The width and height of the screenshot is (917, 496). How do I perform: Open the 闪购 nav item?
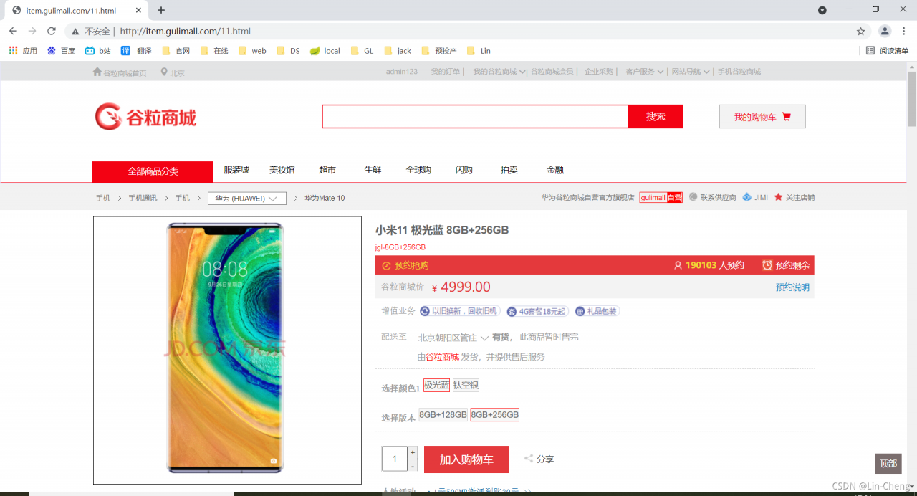click(x=464, y=170)
